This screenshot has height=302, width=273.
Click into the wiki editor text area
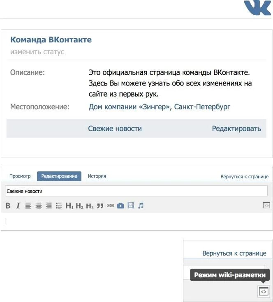136,221
